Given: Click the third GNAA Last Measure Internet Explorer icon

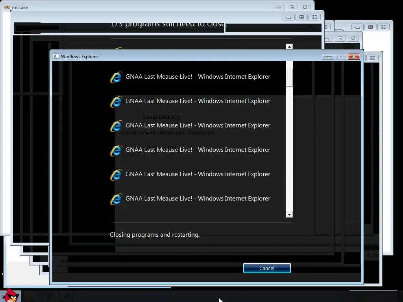Looking at the screenshot, I should pos(116,126).
